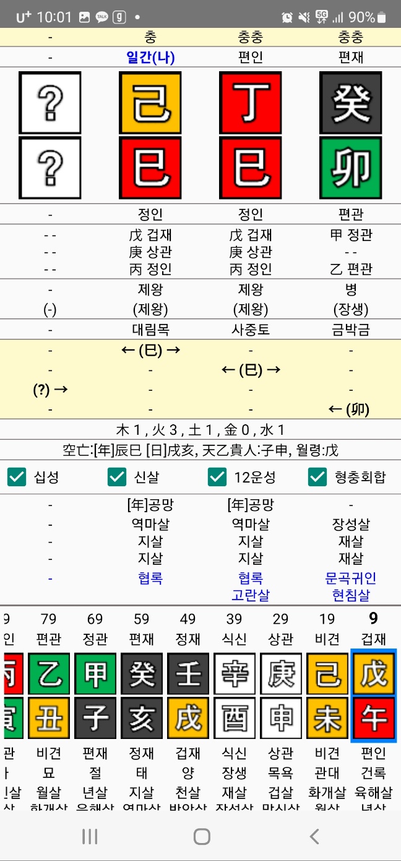Open the 고란살 link

coord(251,595)
